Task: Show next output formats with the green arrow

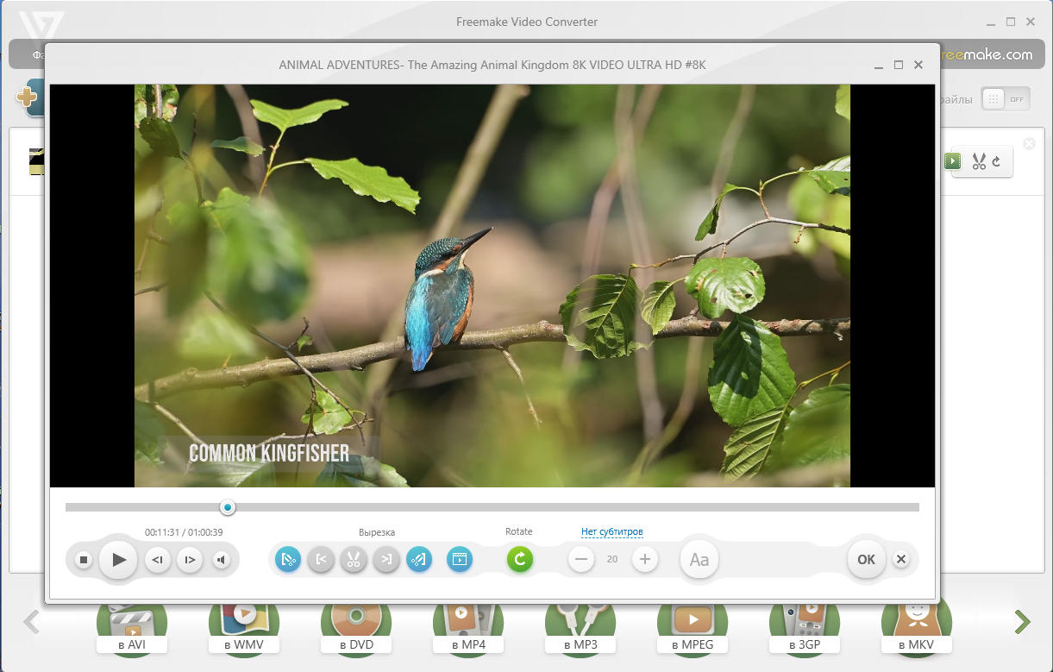Action: tap(1022, 622)
